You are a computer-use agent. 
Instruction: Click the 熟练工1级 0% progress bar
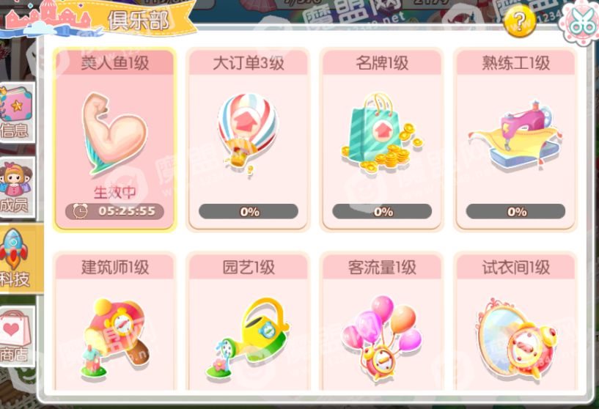[x=515, y=211]
